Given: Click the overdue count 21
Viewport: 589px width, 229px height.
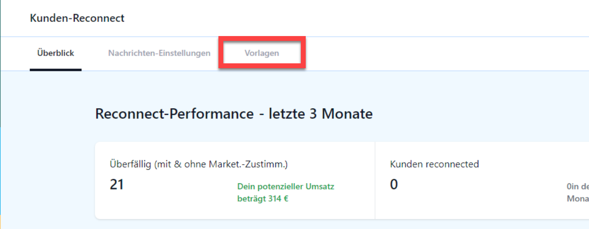Looking at the screenshot, I should (x=117, y=185).
